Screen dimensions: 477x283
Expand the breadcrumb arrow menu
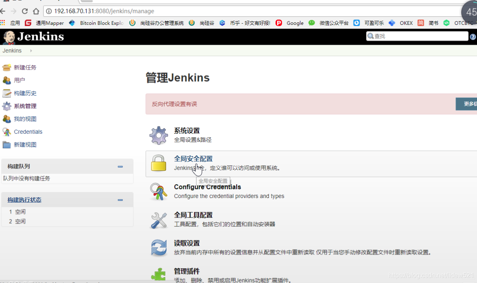[x=31, y=50]
